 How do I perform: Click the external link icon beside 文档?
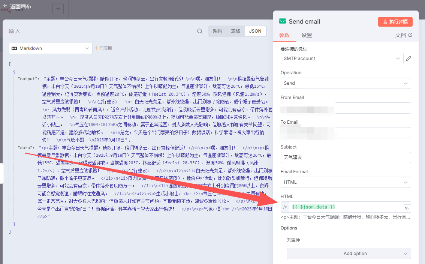[410, 35]
